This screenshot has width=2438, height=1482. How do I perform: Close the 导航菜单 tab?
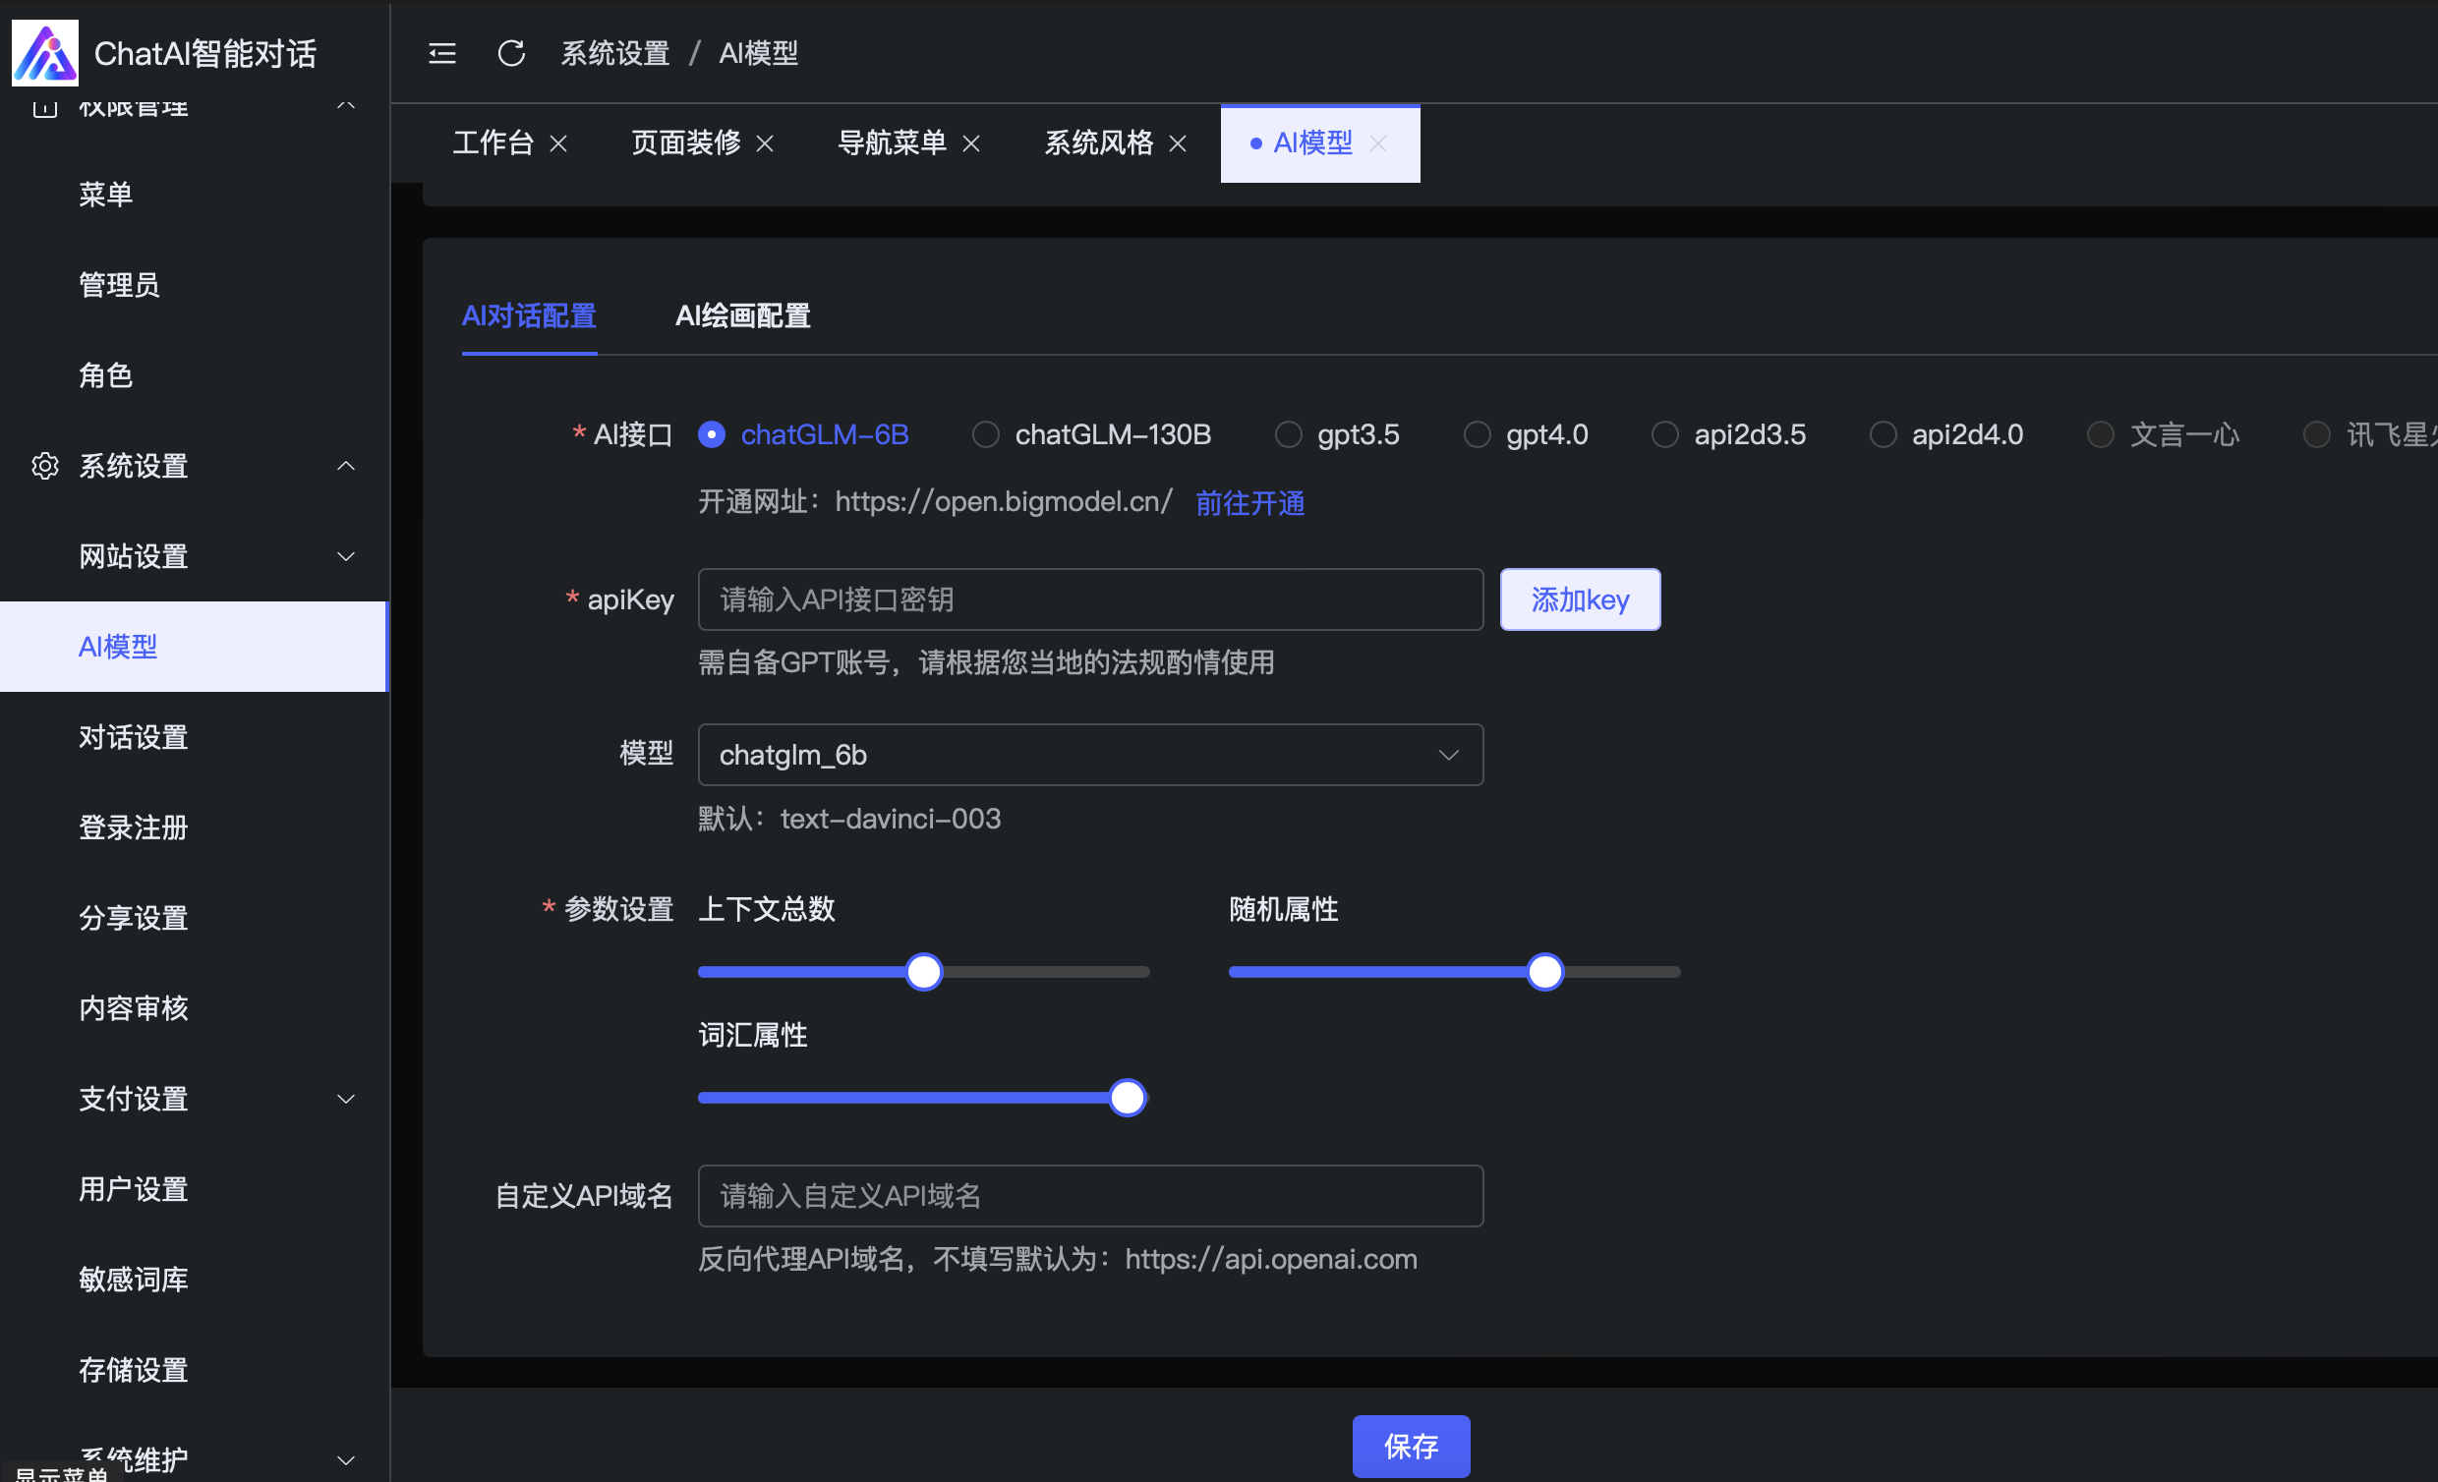coord(971,144)
